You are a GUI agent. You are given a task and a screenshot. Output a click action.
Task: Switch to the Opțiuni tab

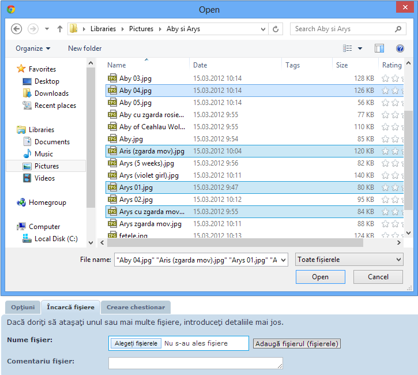[22, 307]
